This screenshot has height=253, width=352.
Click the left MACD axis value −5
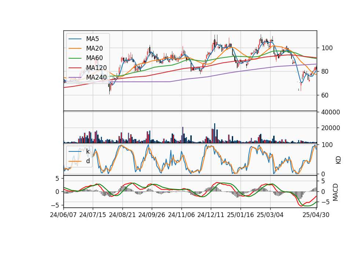55,205
